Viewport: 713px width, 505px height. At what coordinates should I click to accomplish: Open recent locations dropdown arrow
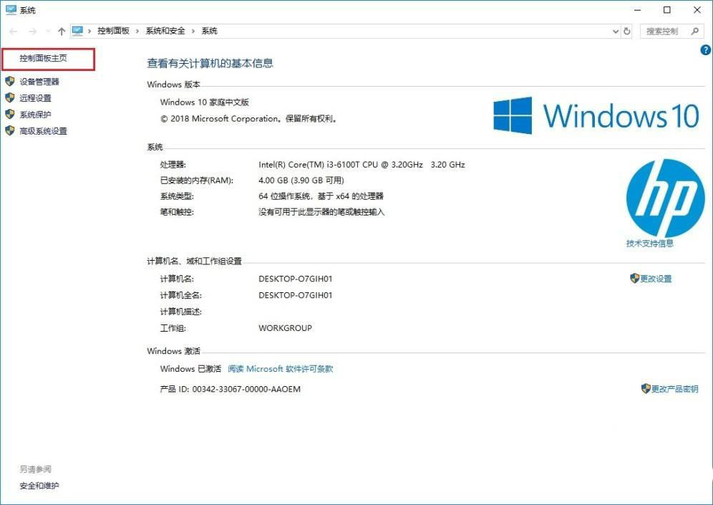[x=48, y=32]
